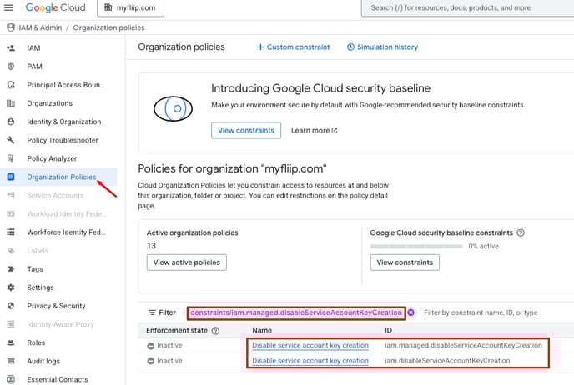Click the PAM shield icon
Viewport: 574px width, 385px height.
11,66
